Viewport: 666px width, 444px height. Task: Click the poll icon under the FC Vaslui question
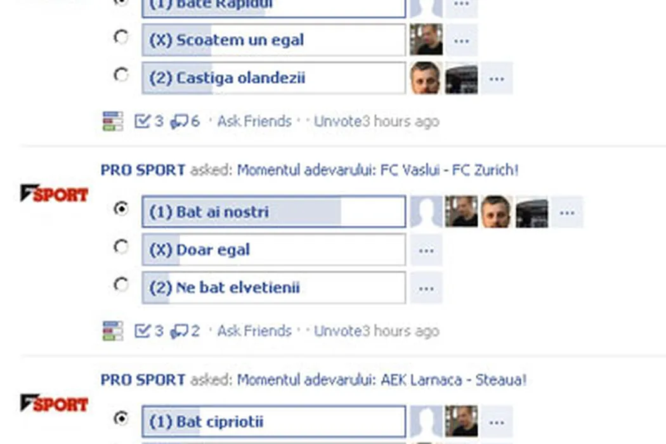(112, 331)
